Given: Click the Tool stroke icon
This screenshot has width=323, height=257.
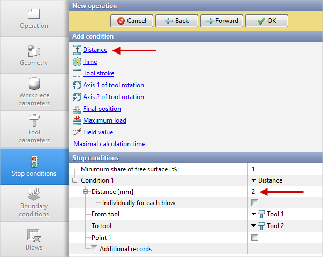Looking at the screenshot, I should pyautogui.click(x=77, y=73).
